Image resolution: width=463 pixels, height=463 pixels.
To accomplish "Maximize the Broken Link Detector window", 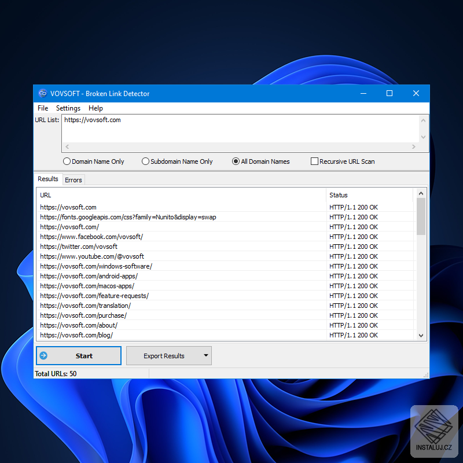I will click(389, 93).
